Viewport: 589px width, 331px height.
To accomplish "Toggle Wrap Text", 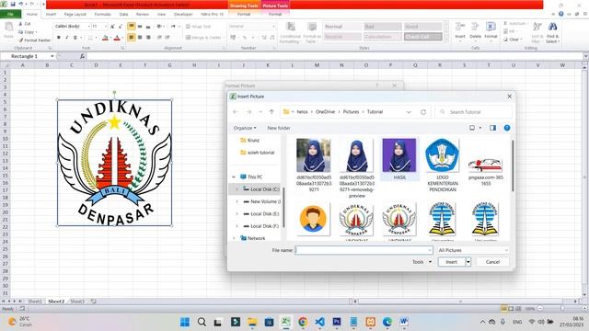I will point(198,27).
